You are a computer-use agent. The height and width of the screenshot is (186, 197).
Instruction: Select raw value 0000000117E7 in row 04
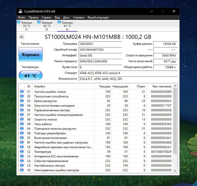[x=161, y=105]
